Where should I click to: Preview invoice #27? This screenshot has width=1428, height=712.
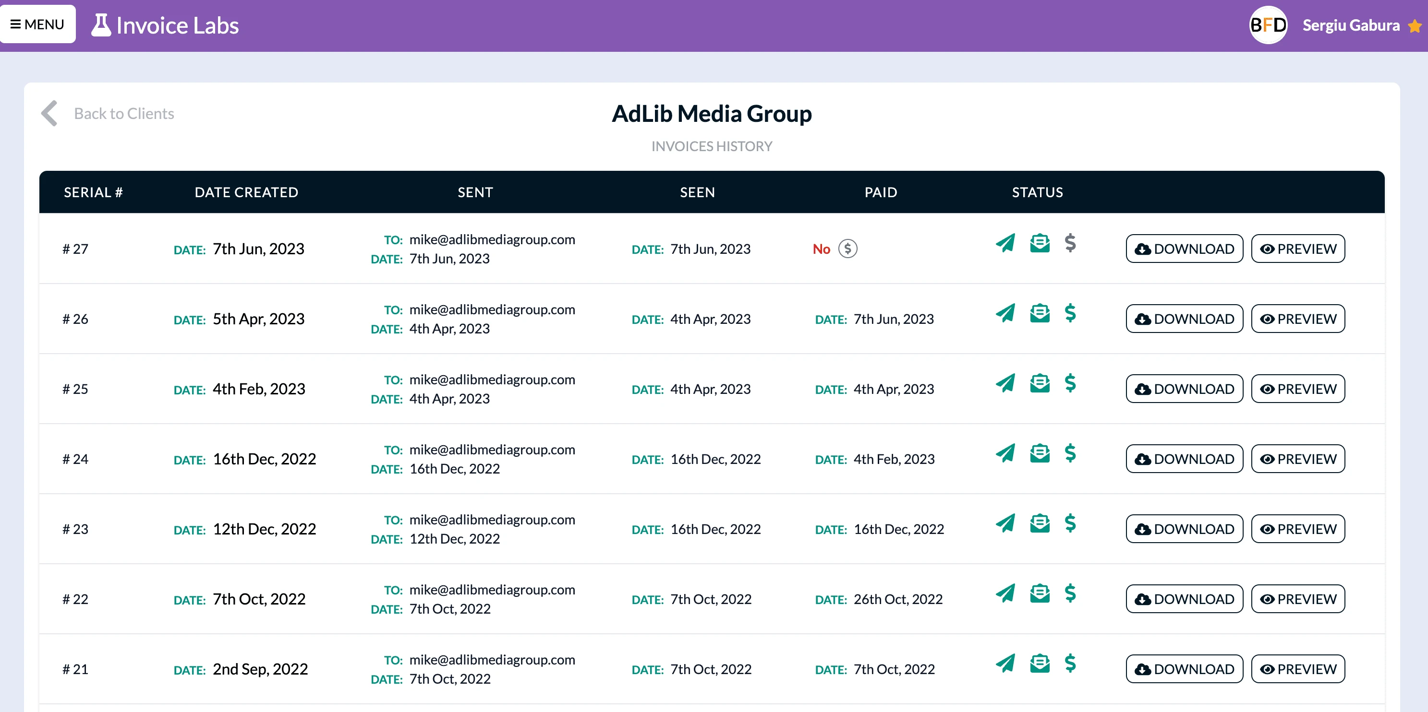[x=1298, y=249]
